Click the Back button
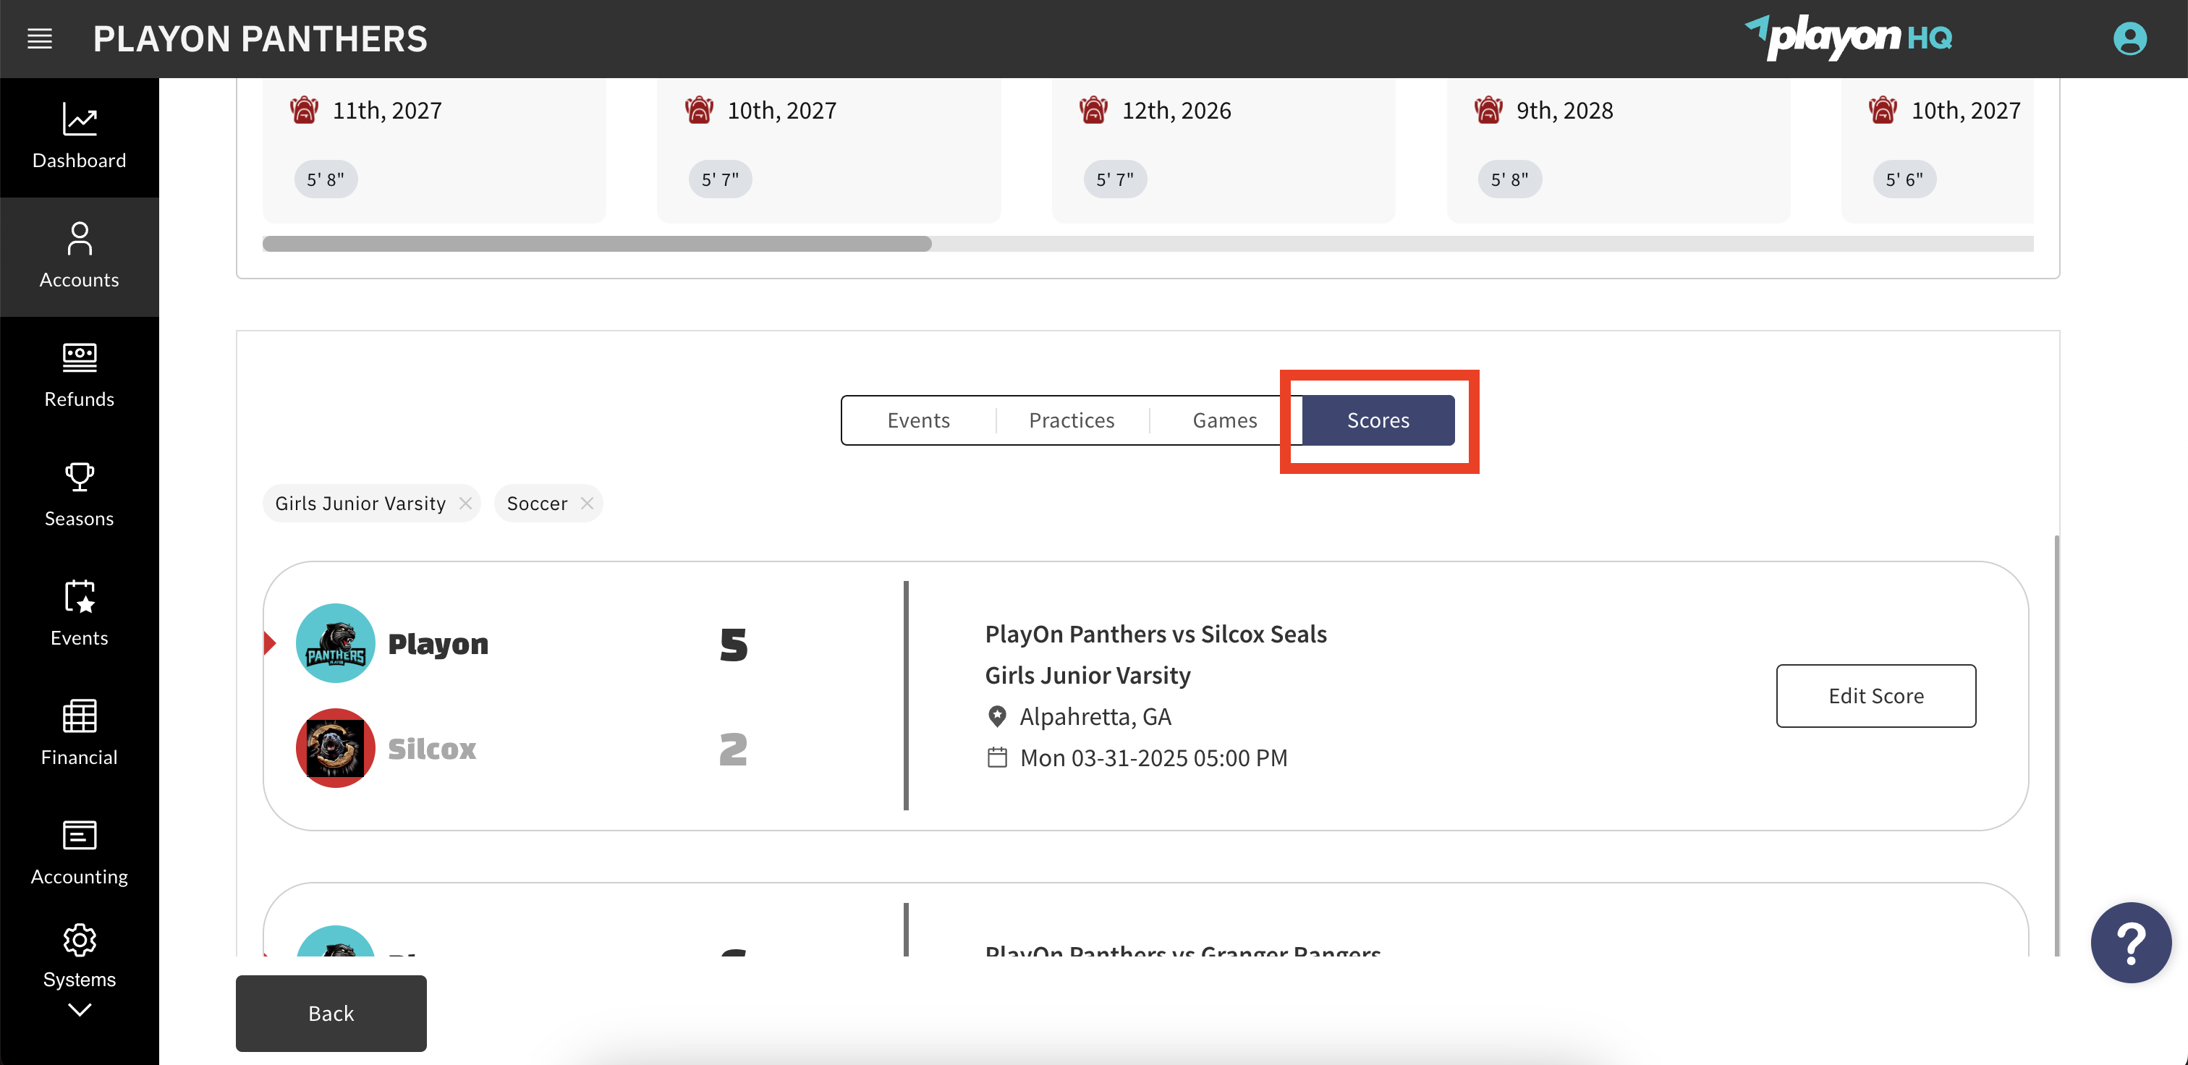Screen dimensions: 2188x1065 (331, 1013)
